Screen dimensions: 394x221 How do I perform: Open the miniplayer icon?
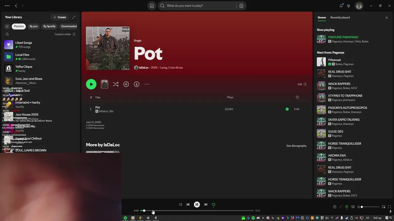pos(384,207)
